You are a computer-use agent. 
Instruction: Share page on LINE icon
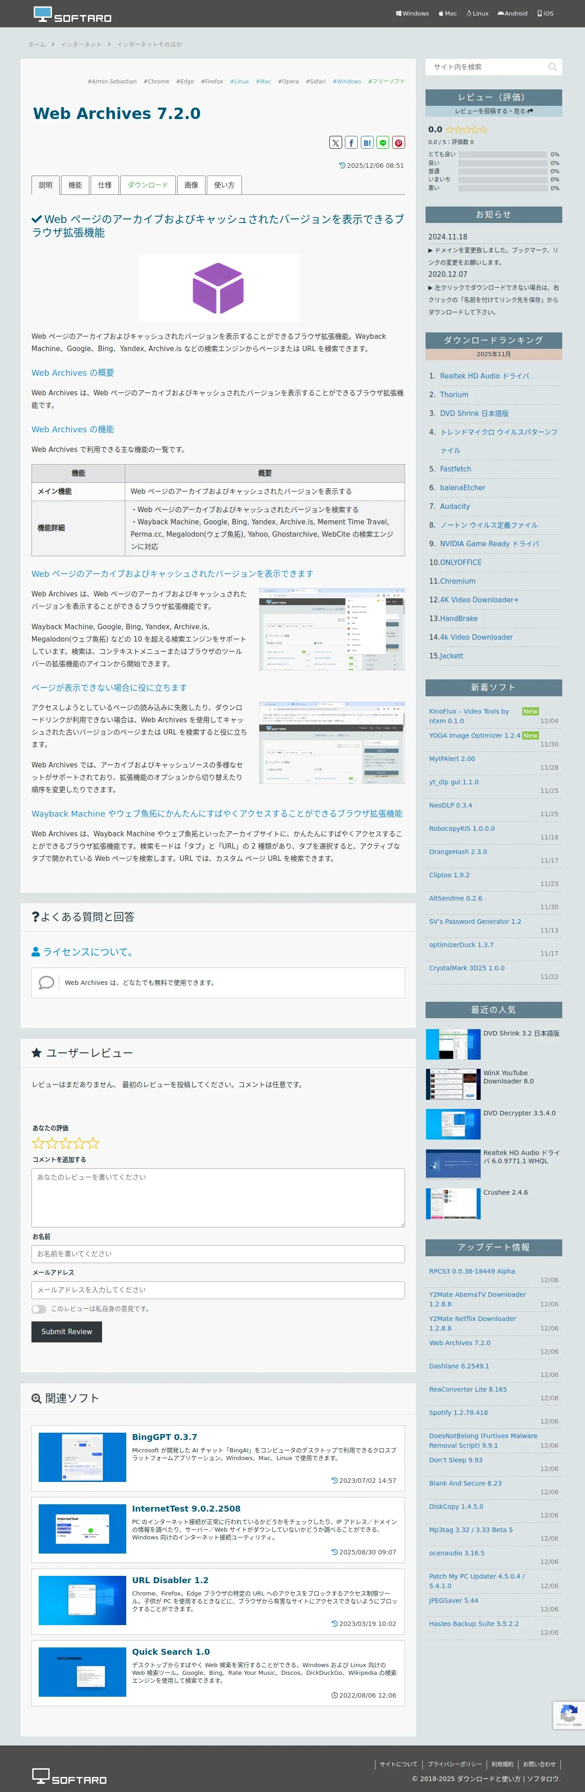pos(383,143)
